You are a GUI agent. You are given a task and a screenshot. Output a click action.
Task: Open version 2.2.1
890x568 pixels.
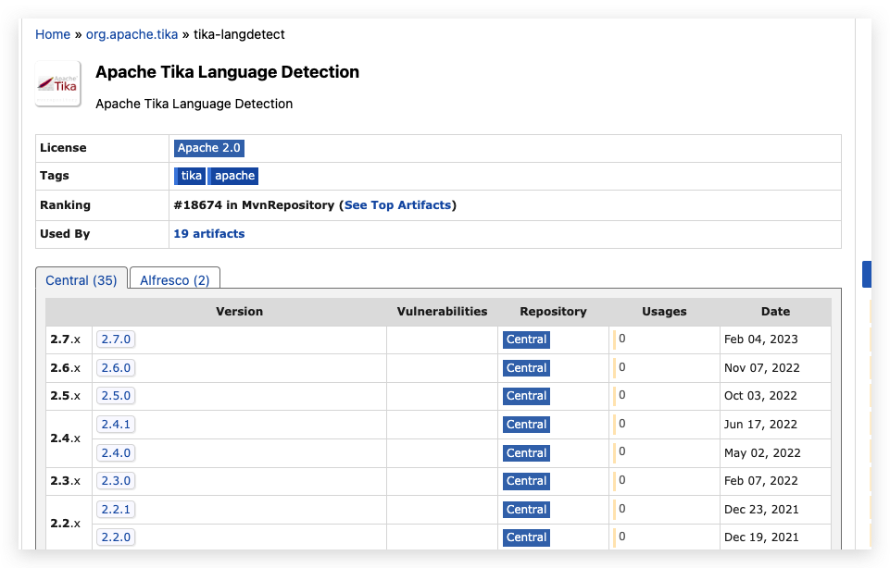tap(116, 509)
